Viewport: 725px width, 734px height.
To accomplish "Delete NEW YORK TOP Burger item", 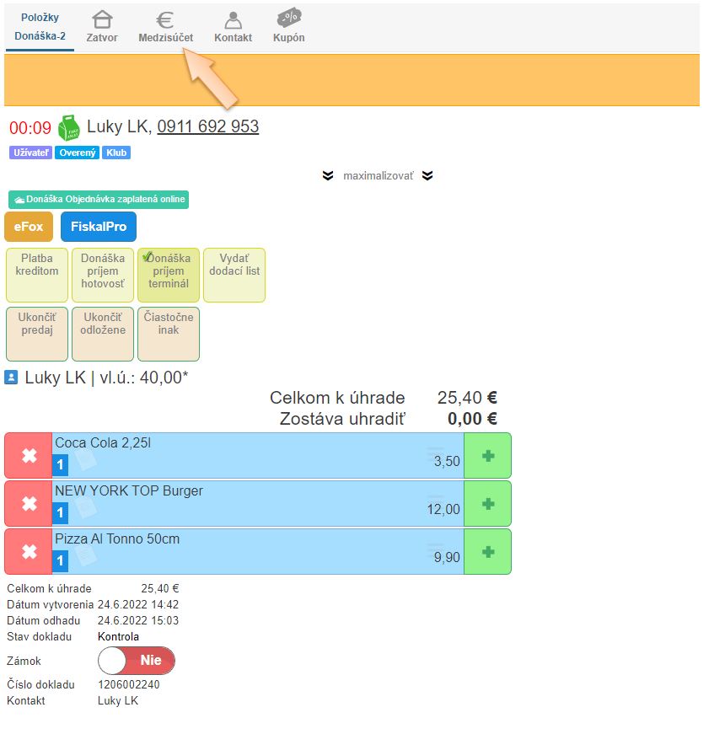I will (29, 504).
